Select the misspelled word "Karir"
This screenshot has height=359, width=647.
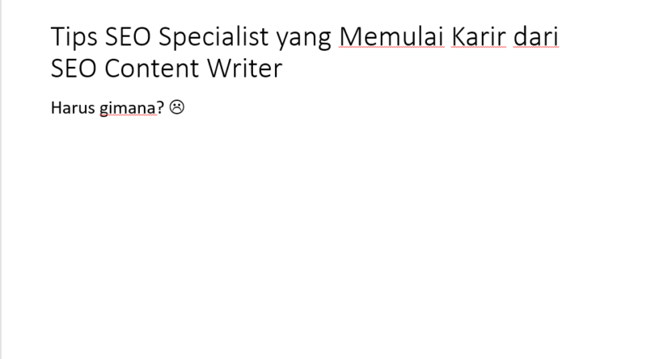[479, 37]
